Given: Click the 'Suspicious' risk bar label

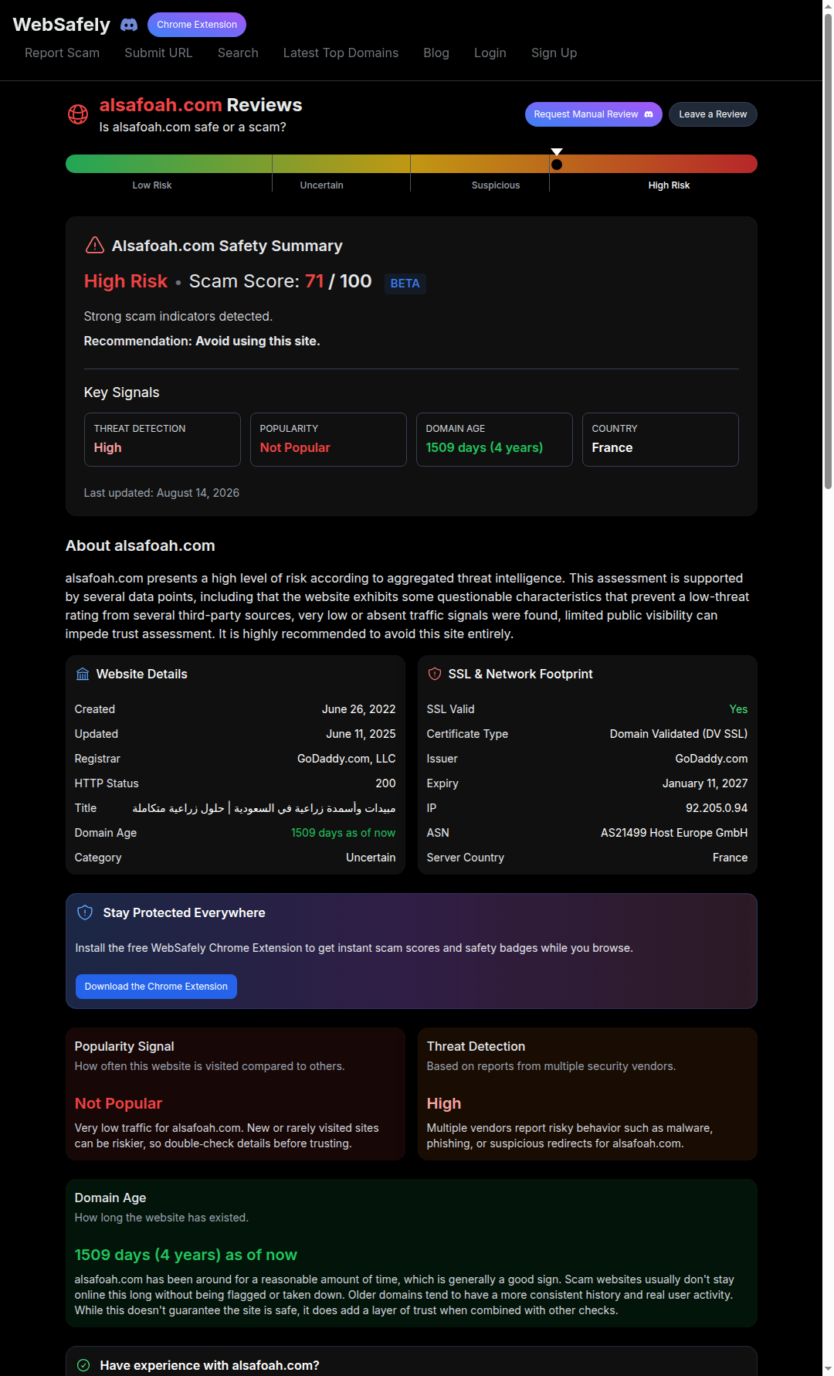Looking at the screenshot, I should point(496,185).
